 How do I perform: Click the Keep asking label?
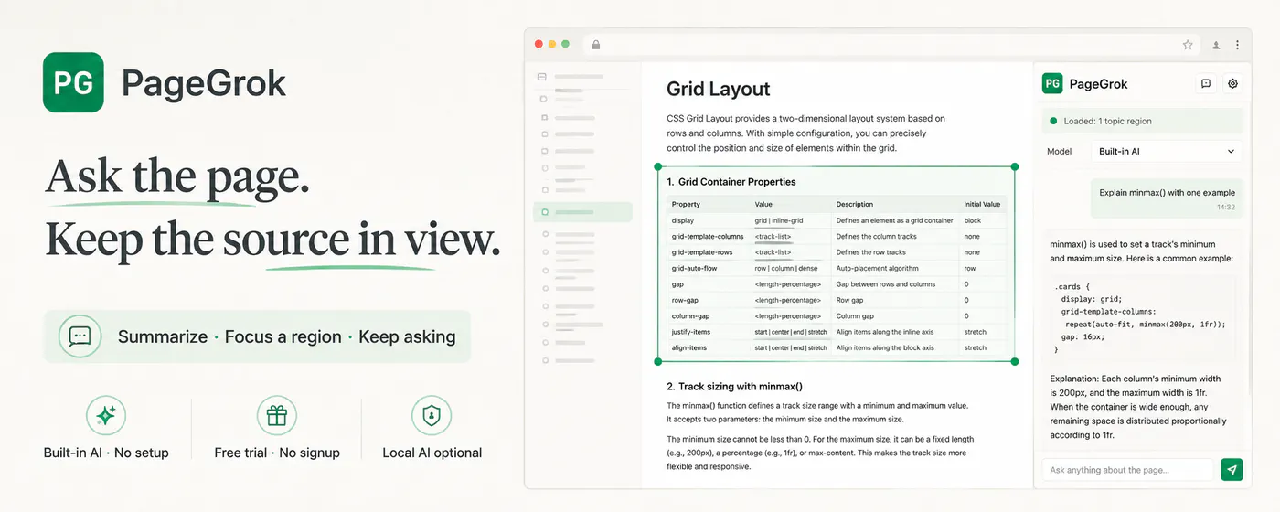point(407,336)
